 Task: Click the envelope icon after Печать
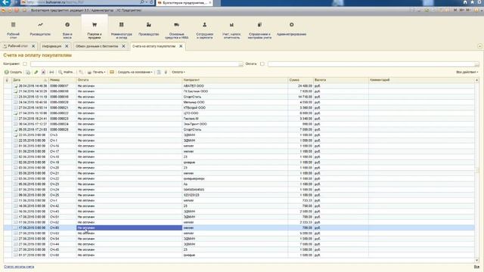112,73
